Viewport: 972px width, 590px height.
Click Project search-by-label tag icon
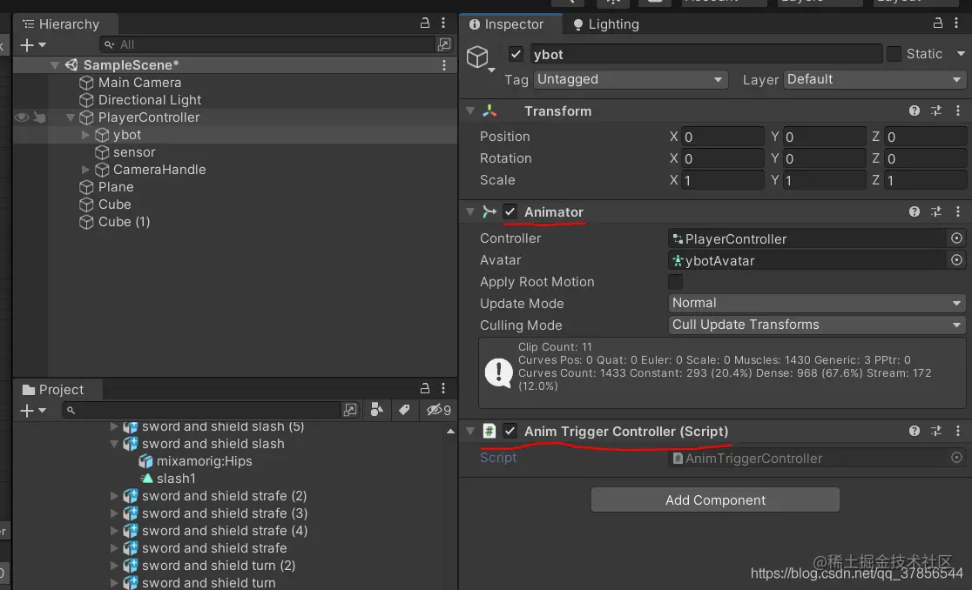(403, 410)
